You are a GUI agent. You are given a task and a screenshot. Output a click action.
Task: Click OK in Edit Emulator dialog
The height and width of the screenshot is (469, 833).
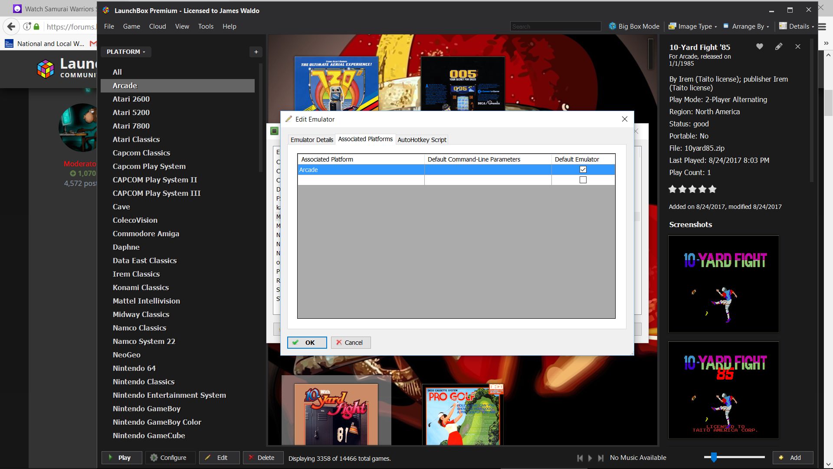[307, 343]
